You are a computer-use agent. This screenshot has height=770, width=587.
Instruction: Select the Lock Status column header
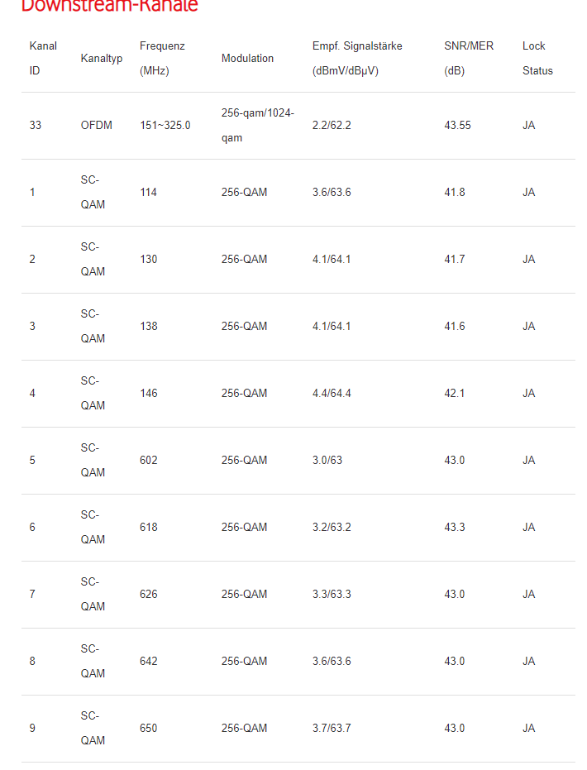click(x=537, y=58)
